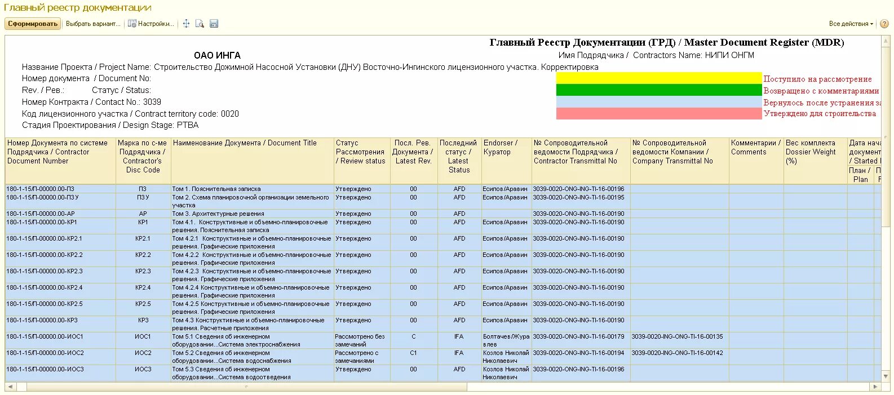Click disc code КР2.5 cell
Screen dimensions: 894x395
(x=143, y=308)
